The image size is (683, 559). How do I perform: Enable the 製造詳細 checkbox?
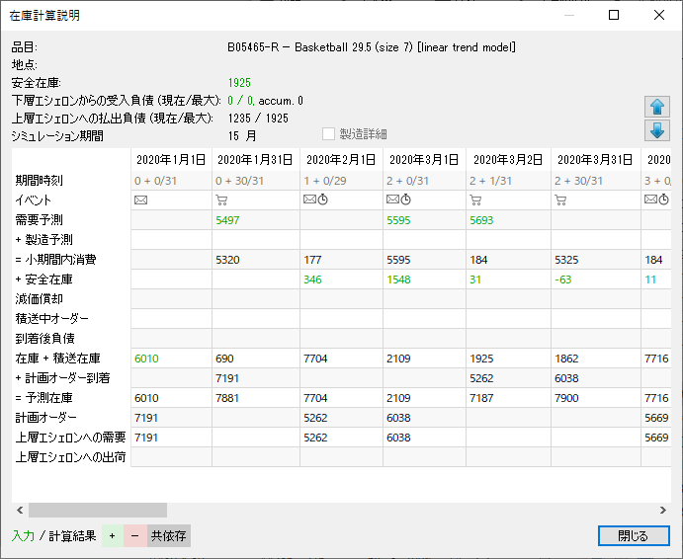329,134
